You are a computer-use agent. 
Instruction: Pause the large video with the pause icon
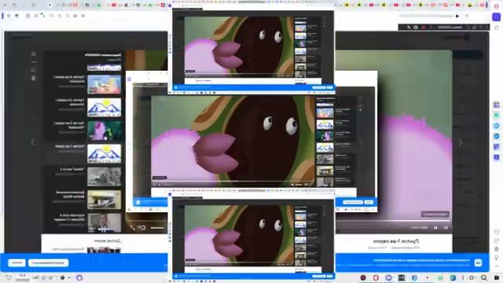(x=446, y=228)
